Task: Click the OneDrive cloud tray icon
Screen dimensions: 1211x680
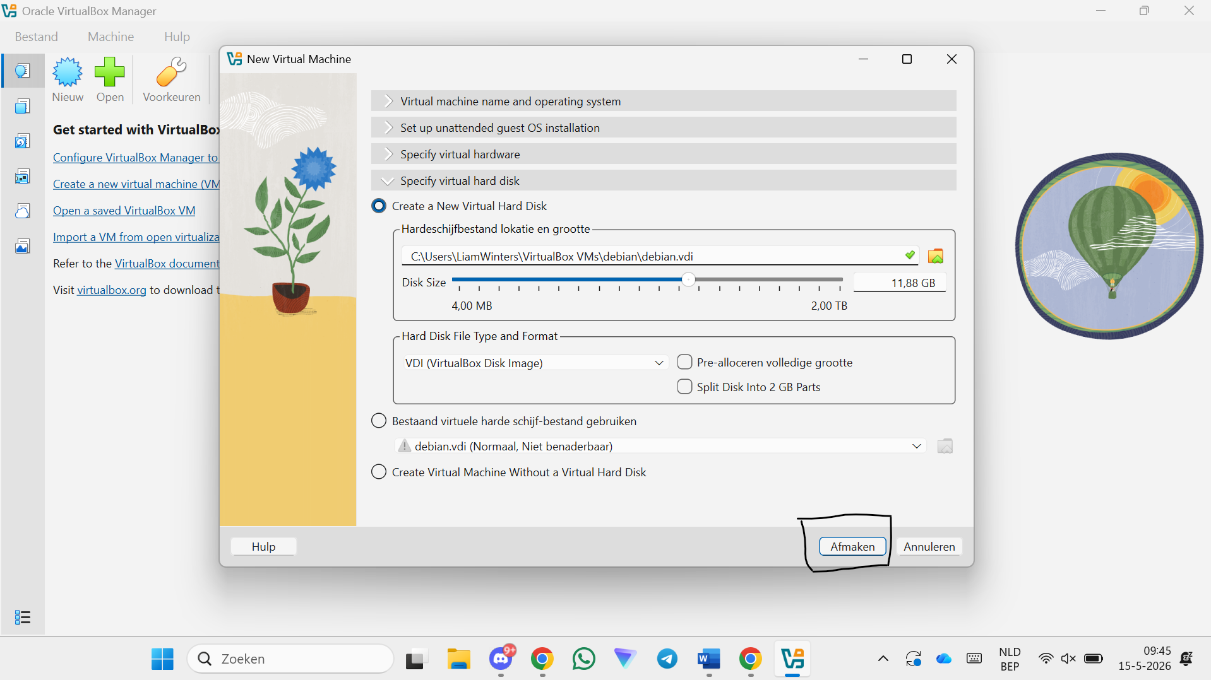Action: point(944,659)
